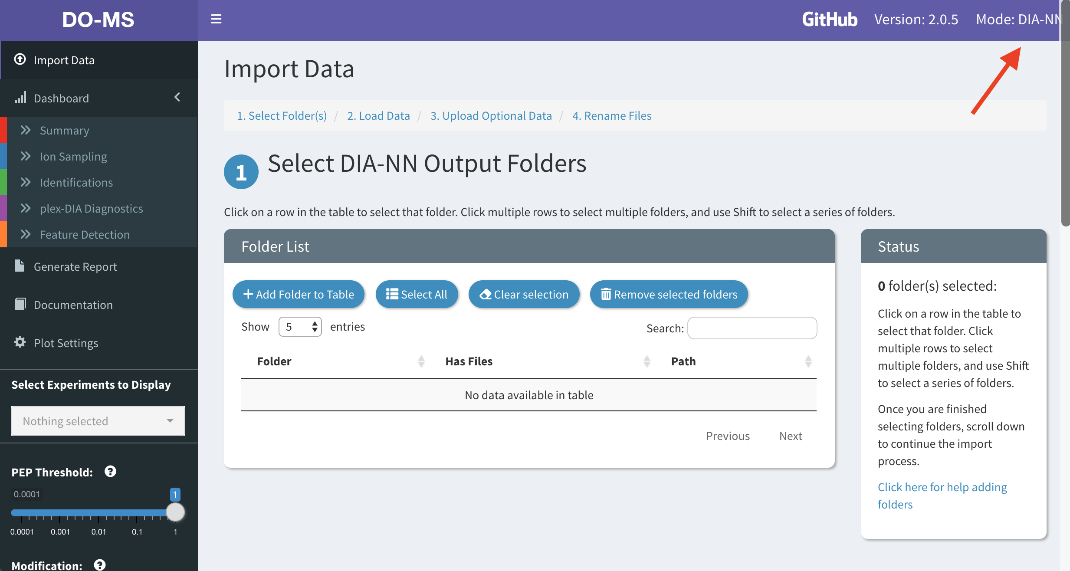This screenshot has height=571, width=1070.
Task: Sort table by Has Files column arrows
Action: pyautogui.click(x=647, y=361)
